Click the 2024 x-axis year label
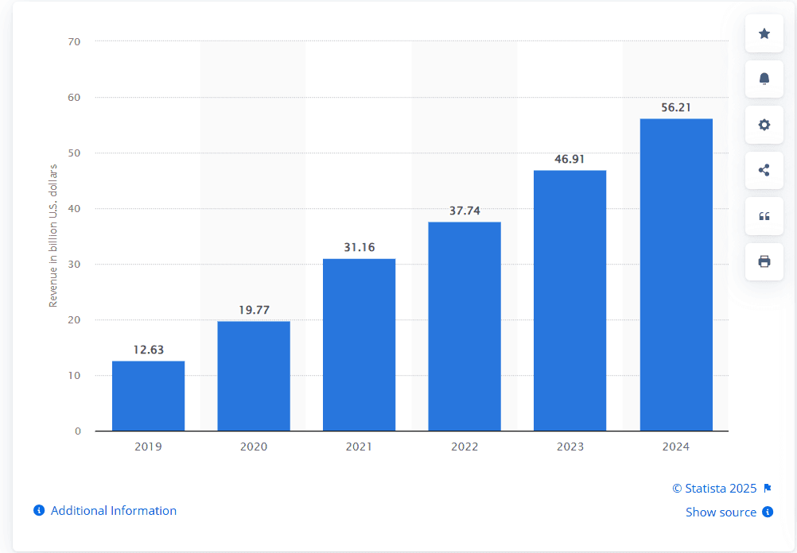 (676, 447)
